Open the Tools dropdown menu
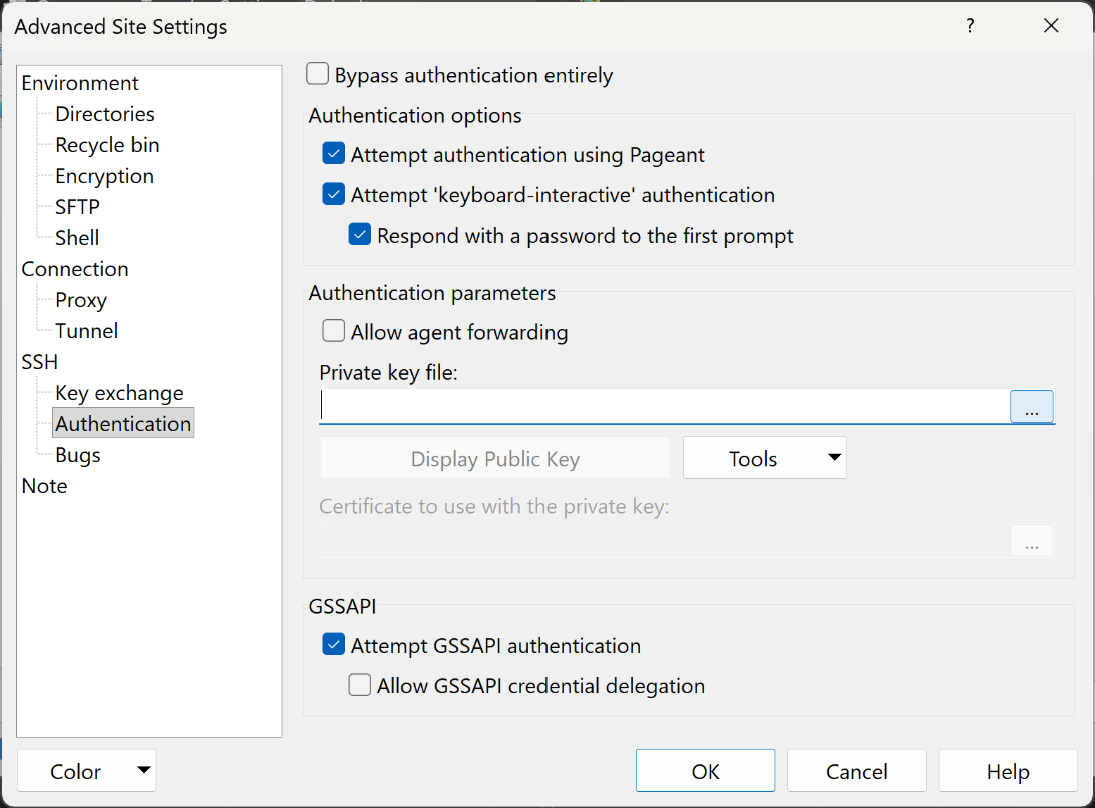Image resolution: width=1095 pixels, height=808 pixels. pos(765,458)
